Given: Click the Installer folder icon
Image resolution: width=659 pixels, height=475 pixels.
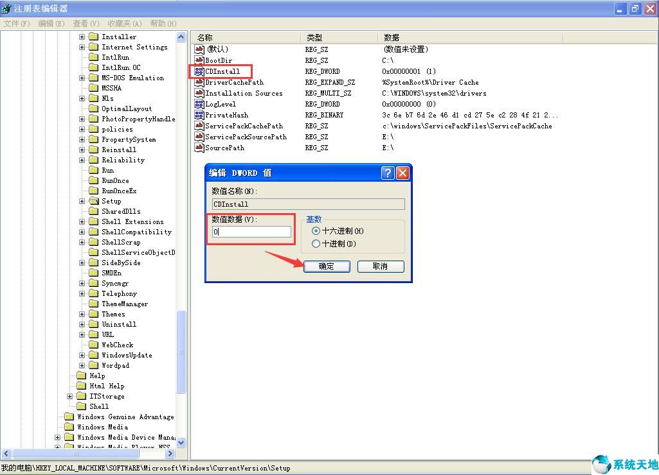Looking at the screenshot, I should click(x=94, y=37).
